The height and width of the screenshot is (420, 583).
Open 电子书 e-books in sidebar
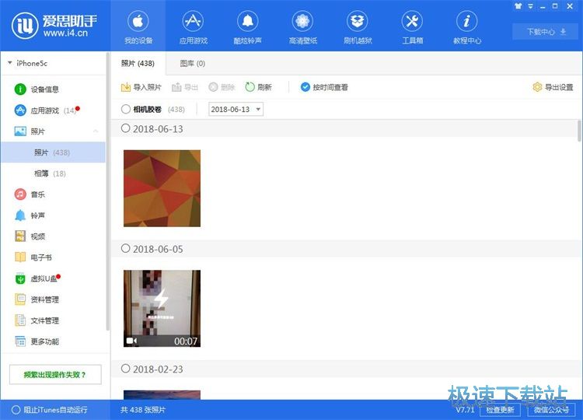coord(33,257)
